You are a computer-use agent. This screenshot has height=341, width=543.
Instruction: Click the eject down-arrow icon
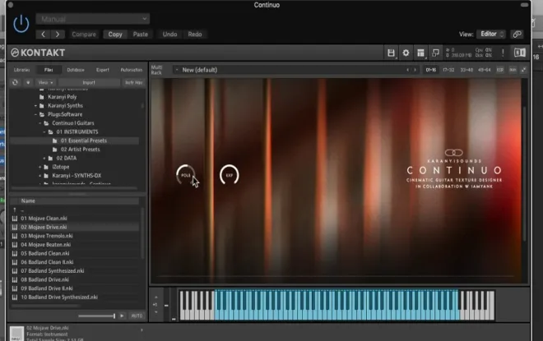[x=28, y=82]
